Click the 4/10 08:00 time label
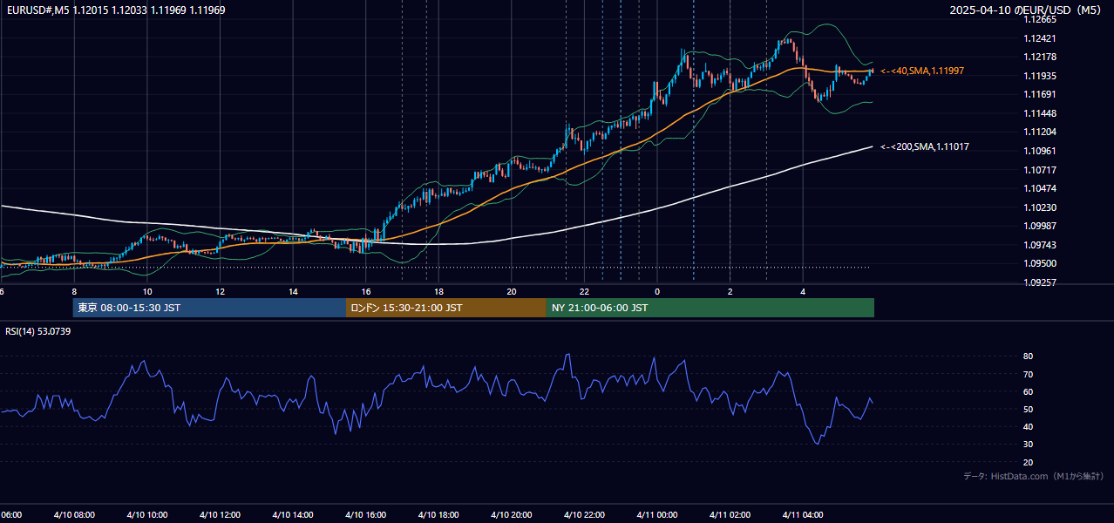Image resolution: width=1114 pixels, height=523 pixels. (x=74, y=515)
